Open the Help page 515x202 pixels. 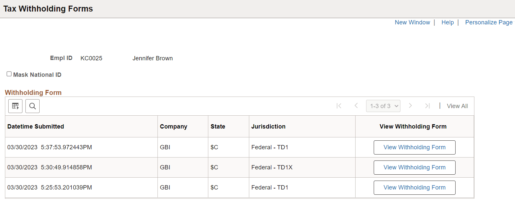click(448, 22)
